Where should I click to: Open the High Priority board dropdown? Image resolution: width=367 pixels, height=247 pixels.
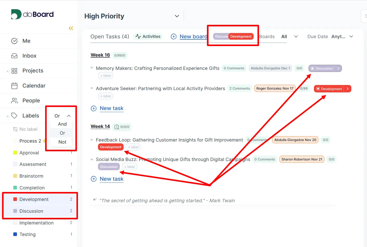coord(177,16)
